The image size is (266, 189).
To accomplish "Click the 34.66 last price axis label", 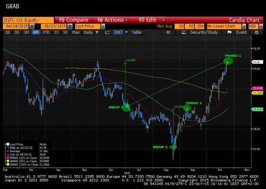I will (257, 62).
